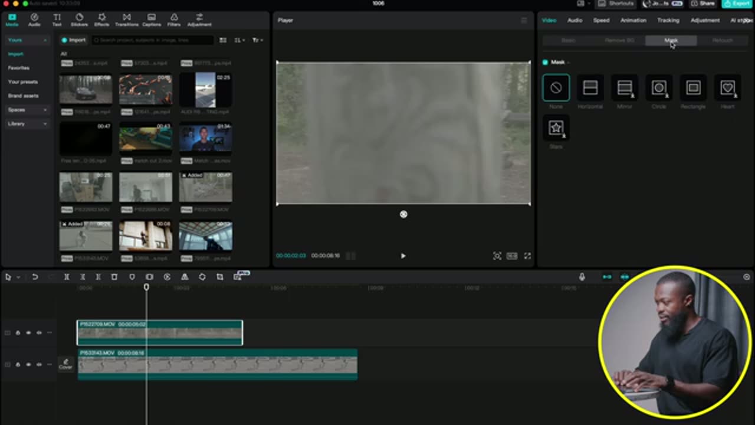Open the Stickers panel
Screen dimensions: 755x425
79,20
